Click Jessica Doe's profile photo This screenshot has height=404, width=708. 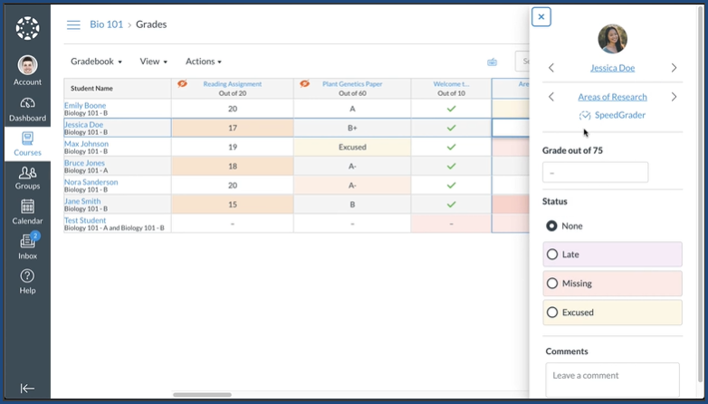point(612,39)
